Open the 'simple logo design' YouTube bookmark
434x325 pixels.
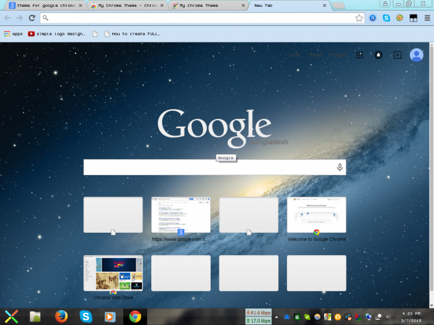[x=56, y=33]
